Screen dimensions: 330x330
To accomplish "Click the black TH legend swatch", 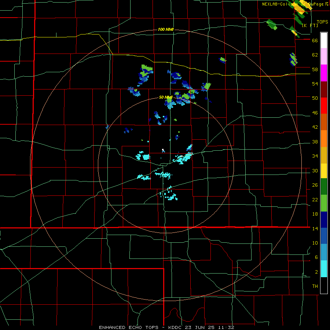I will (324, 285).
